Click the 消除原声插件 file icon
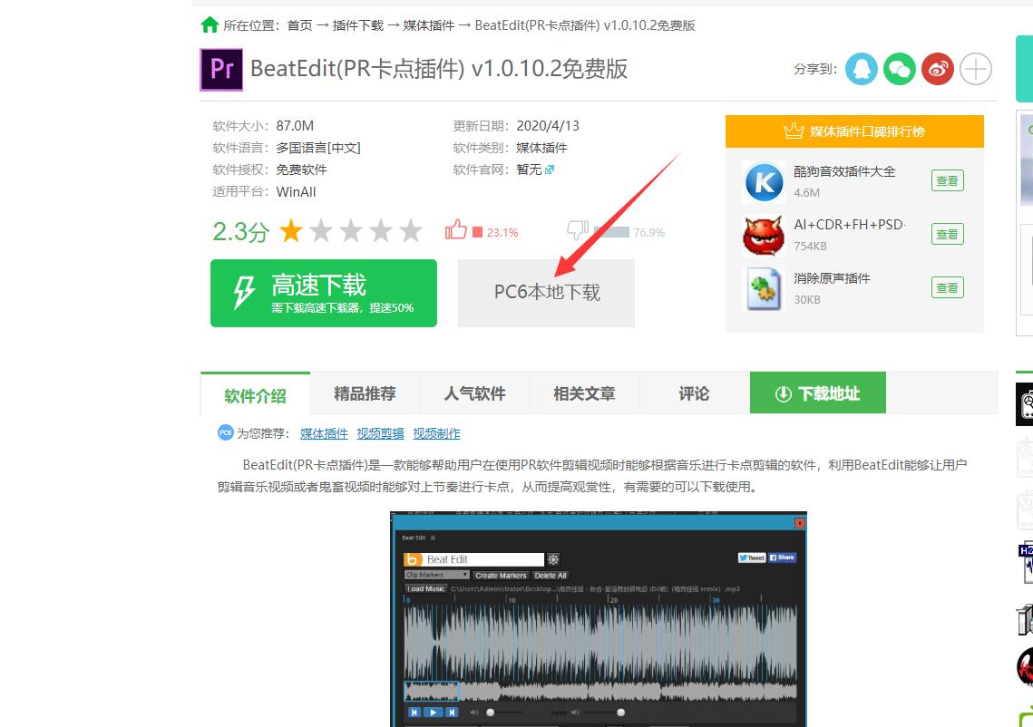 (765, 289)
